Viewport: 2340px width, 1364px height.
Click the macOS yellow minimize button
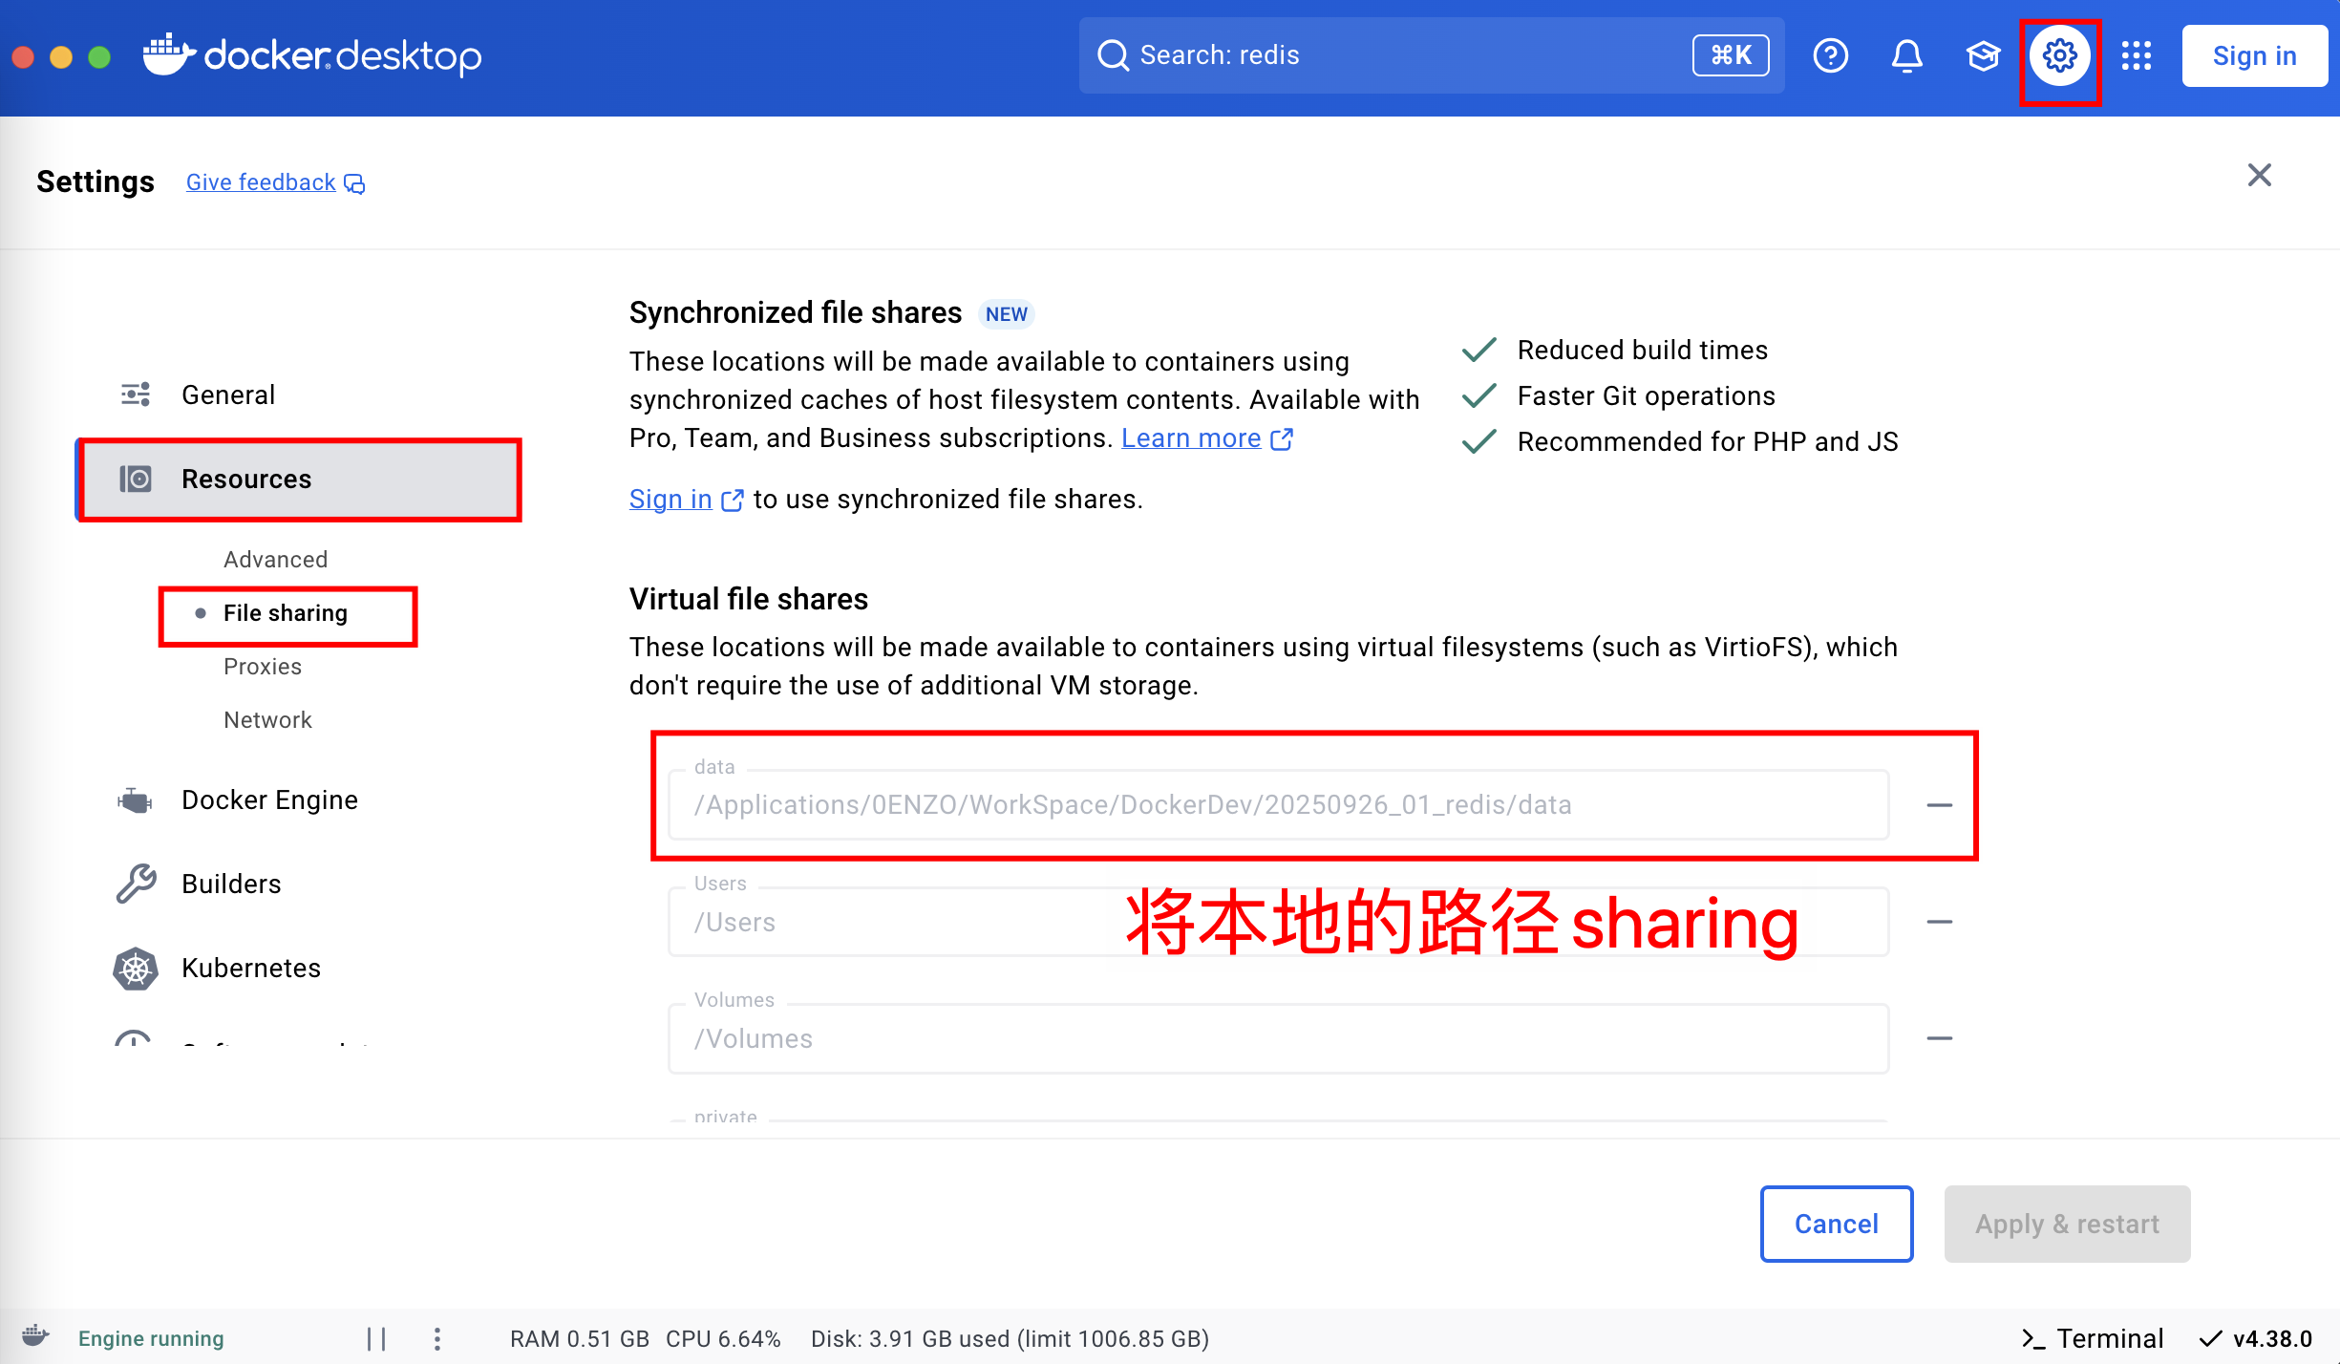point(61,56)
